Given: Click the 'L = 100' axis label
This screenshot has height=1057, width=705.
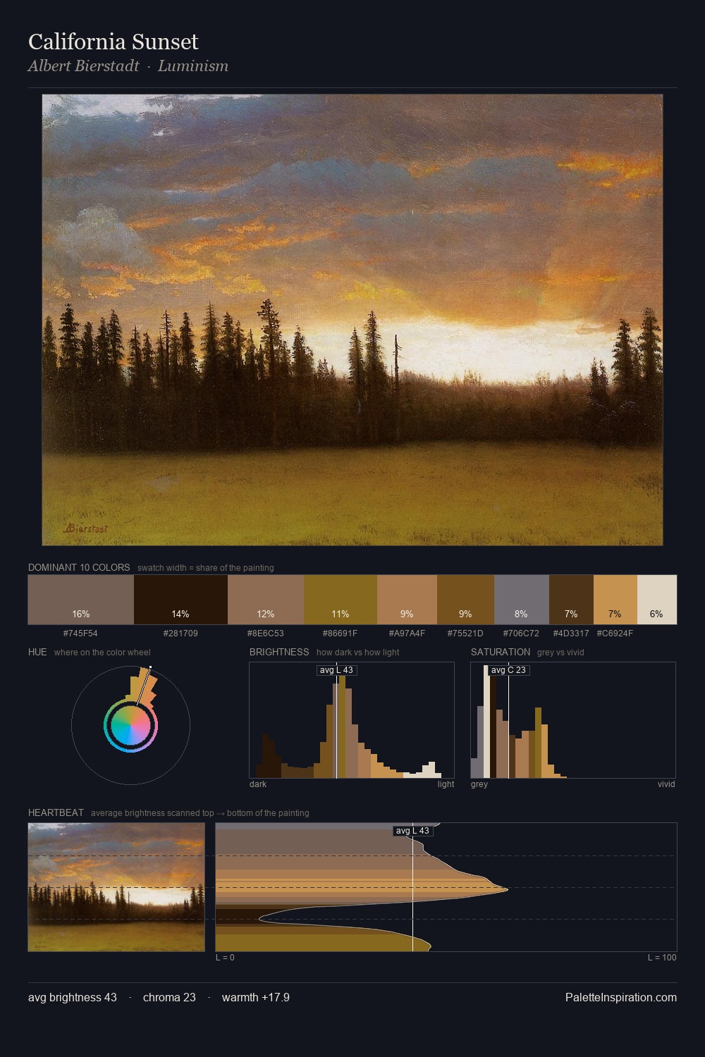Looking at the screenshot, I should (662, 958).
